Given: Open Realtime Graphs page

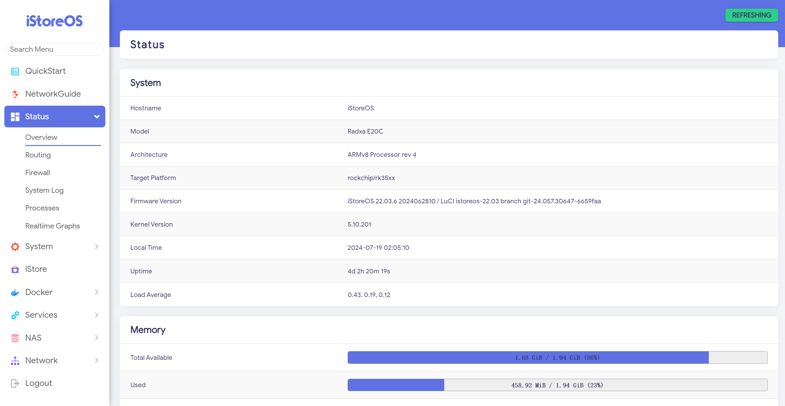Looking at the screenshot, I should tap(53, 226).
